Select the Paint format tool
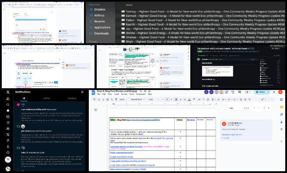The width and height of the screenshot is (287, 173). [x=116, y=99]
